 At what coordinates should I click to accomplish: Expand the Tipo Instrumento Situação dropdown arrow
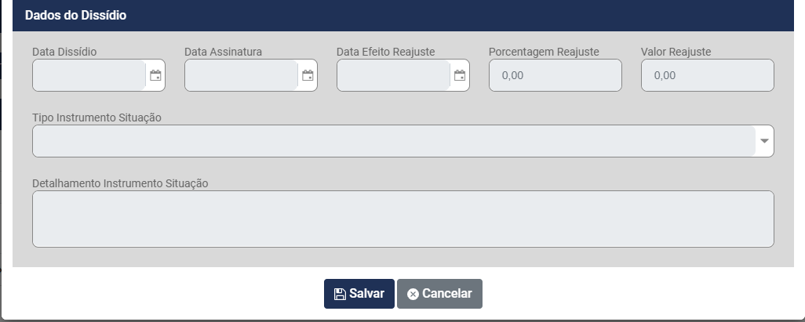coord(765,142)
